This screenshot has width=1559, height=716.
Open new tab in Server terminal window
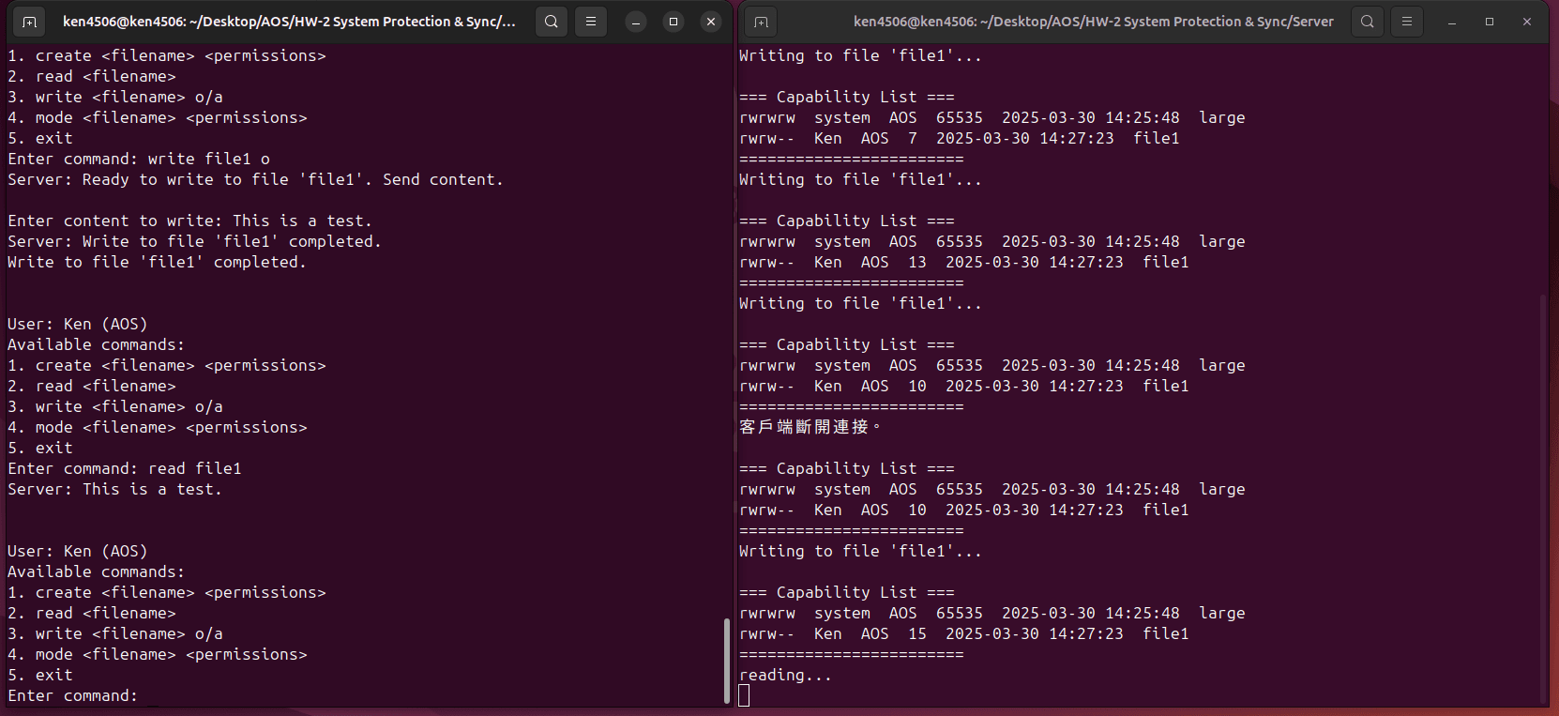point(762,22)
